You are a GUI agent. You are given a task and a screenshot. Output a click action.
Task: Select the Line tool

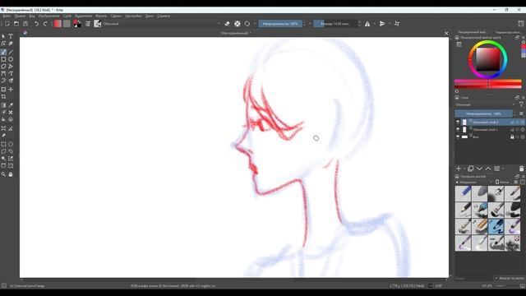11,52
